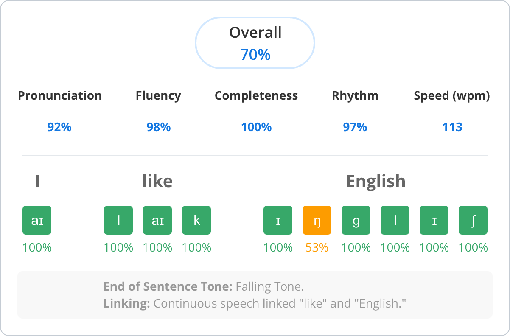
Task: Click the word "English" heading
Action: 375,181
